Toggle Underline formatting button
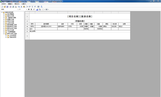This screenshot has height=97, width=161. pos(31,9)
